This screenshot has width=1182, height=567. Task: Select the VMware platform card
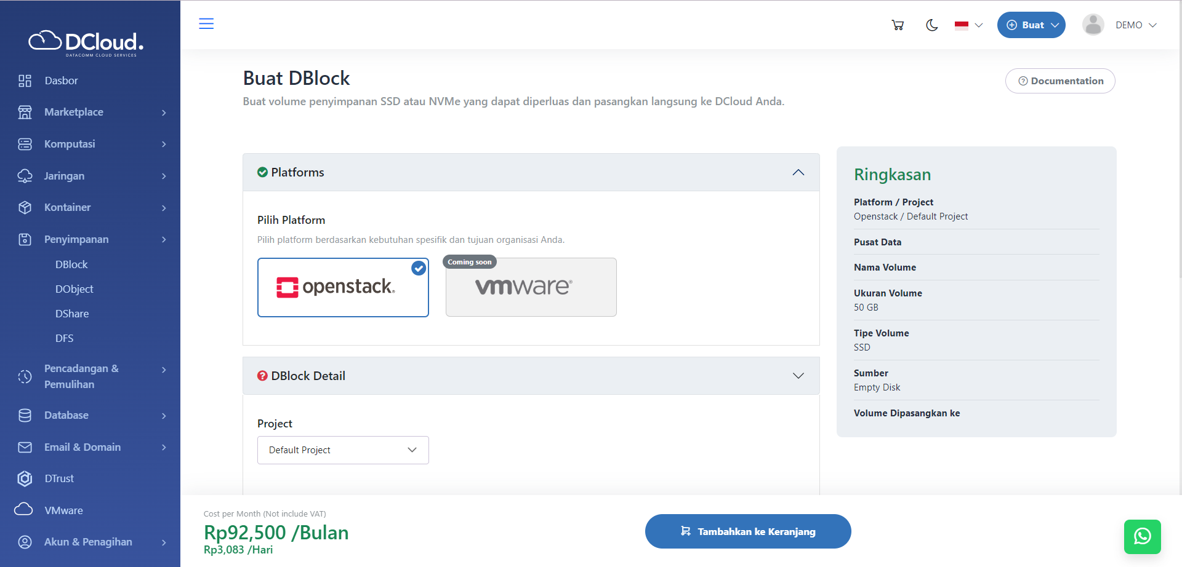point(530,287)
